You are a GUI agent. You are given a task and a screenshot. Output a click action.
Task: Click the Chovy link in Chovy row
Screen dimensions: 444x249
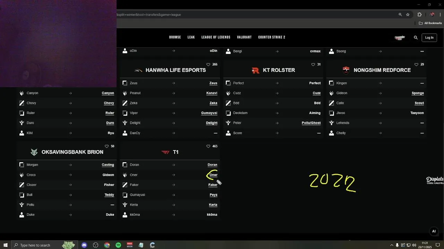(x=109, y=103)
